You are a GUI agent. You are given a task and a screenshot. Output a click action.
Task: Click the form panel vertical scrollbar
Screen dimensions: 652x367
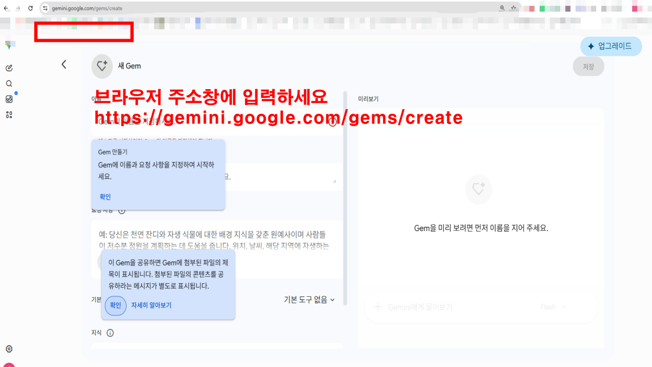[346, 198]
